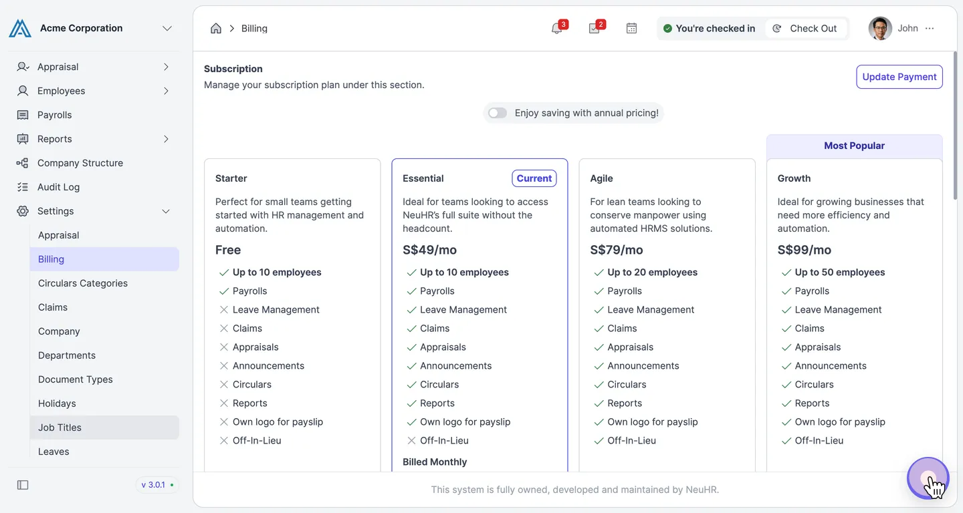Click the Agile Off-In-Lieu checkmark icon
963x513 pixels.
click(x=599, y=441)
